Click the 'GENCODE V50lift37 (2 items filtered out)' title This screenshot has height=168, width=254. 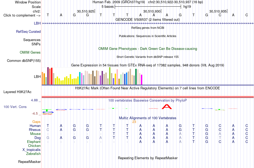click(x=148, y=19)
